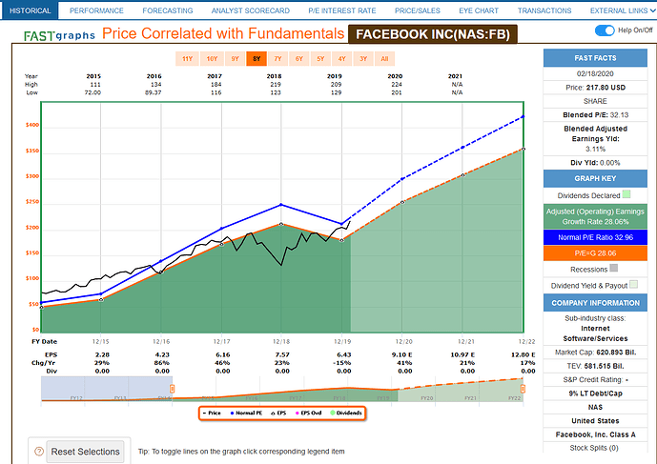Toggle the Help On/Off switch

(x=605, y=30)
